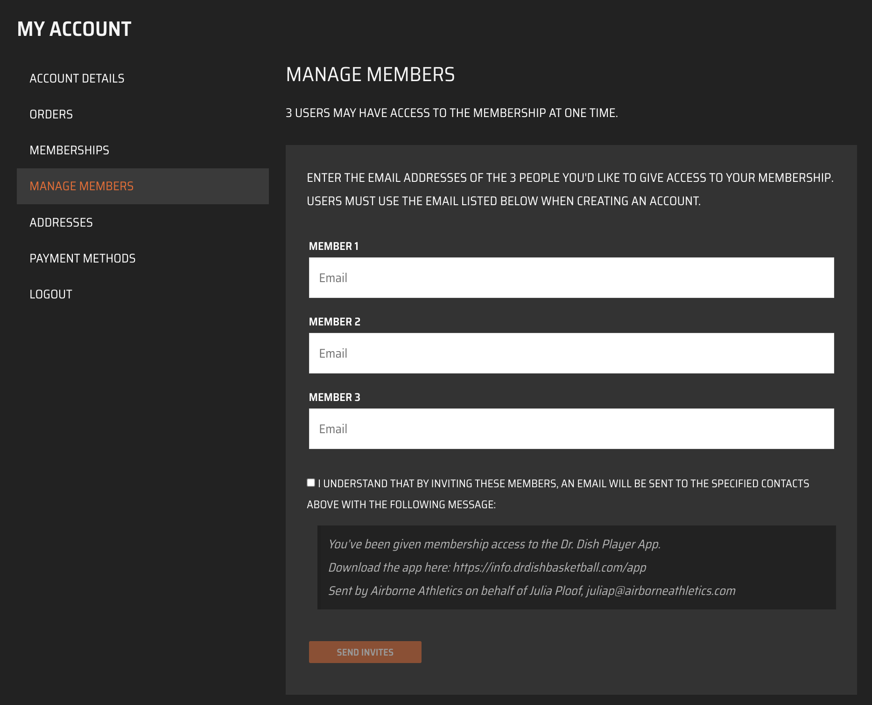Click the Member 3 label

(335, 397)
